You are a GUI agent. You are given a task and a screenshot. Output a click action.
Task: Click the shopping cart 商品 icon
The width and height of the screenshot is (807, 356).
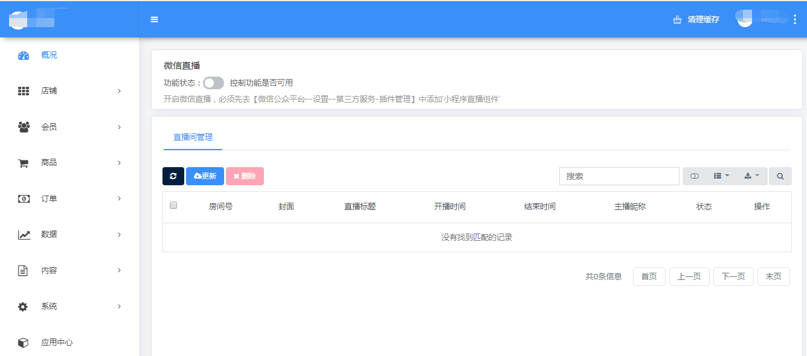pos(24,163)
